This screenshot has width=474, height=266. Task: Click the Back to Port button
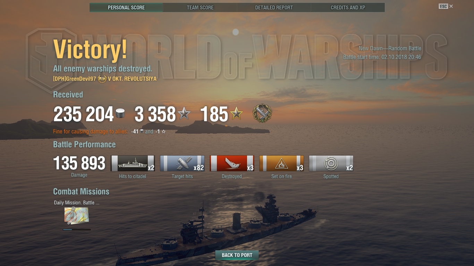237,255
